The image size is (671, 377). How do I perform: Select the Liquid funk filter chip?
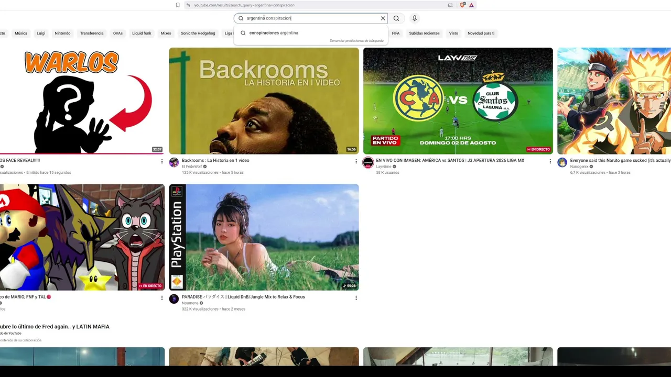point(142,34)
